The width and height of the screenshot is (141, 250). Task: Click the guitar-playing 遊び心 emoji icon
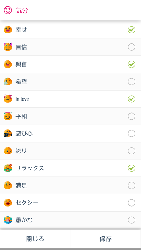point(8,134)
